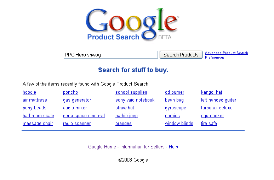
Task: Click the turbotax deluxe link
Action: coord(217,108)
